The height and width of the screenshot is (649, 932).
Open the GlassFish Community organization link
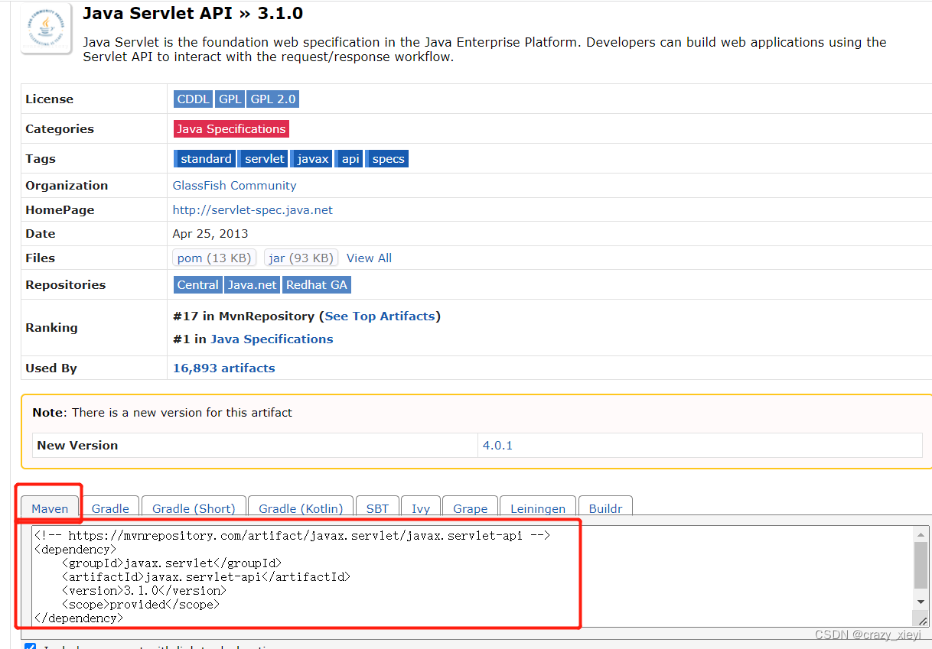(x=234, y=185)
